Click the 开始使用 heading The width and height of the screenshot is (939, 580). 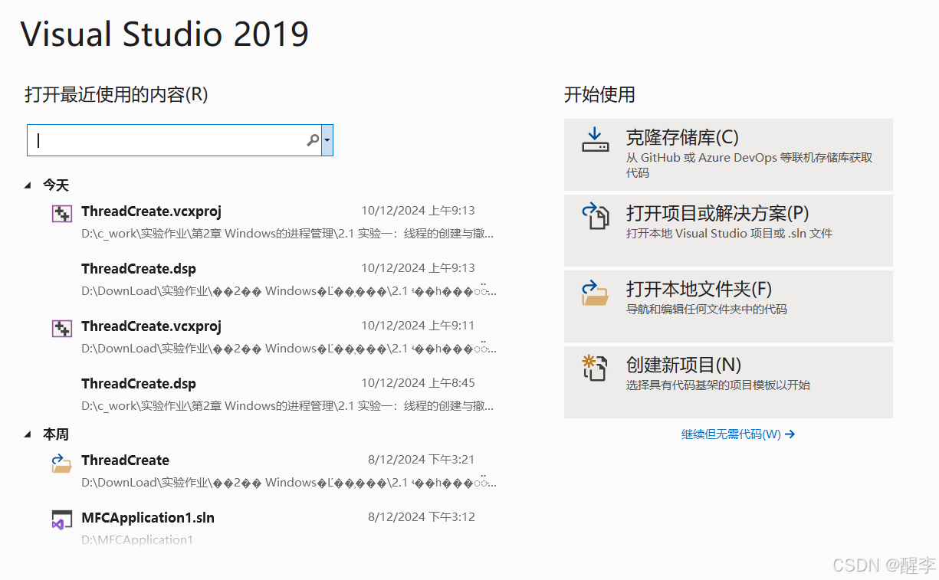pyautogui.click(x=599, y=95)
